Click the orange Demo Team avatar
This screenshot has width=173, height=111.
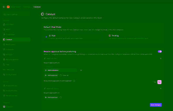point(8,7)
